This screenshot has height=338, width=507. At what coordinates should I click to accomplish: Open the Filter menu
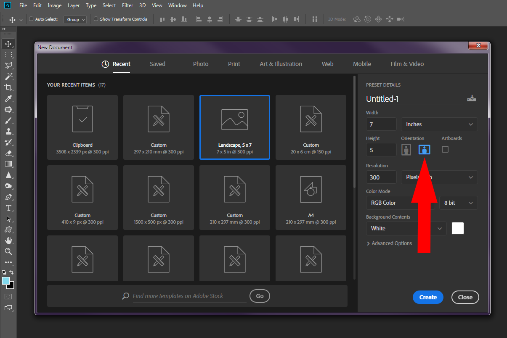point(127,5)
